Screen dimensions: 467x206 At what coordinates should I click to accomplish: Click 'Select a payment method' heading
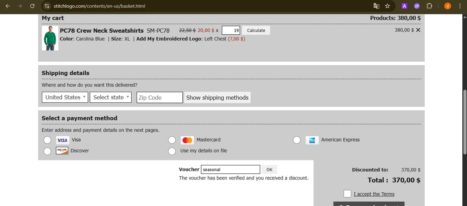pyautogui.click(x=79, y=118)
